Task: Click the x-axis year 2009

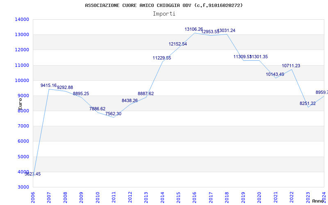Action: click(81, 197)
